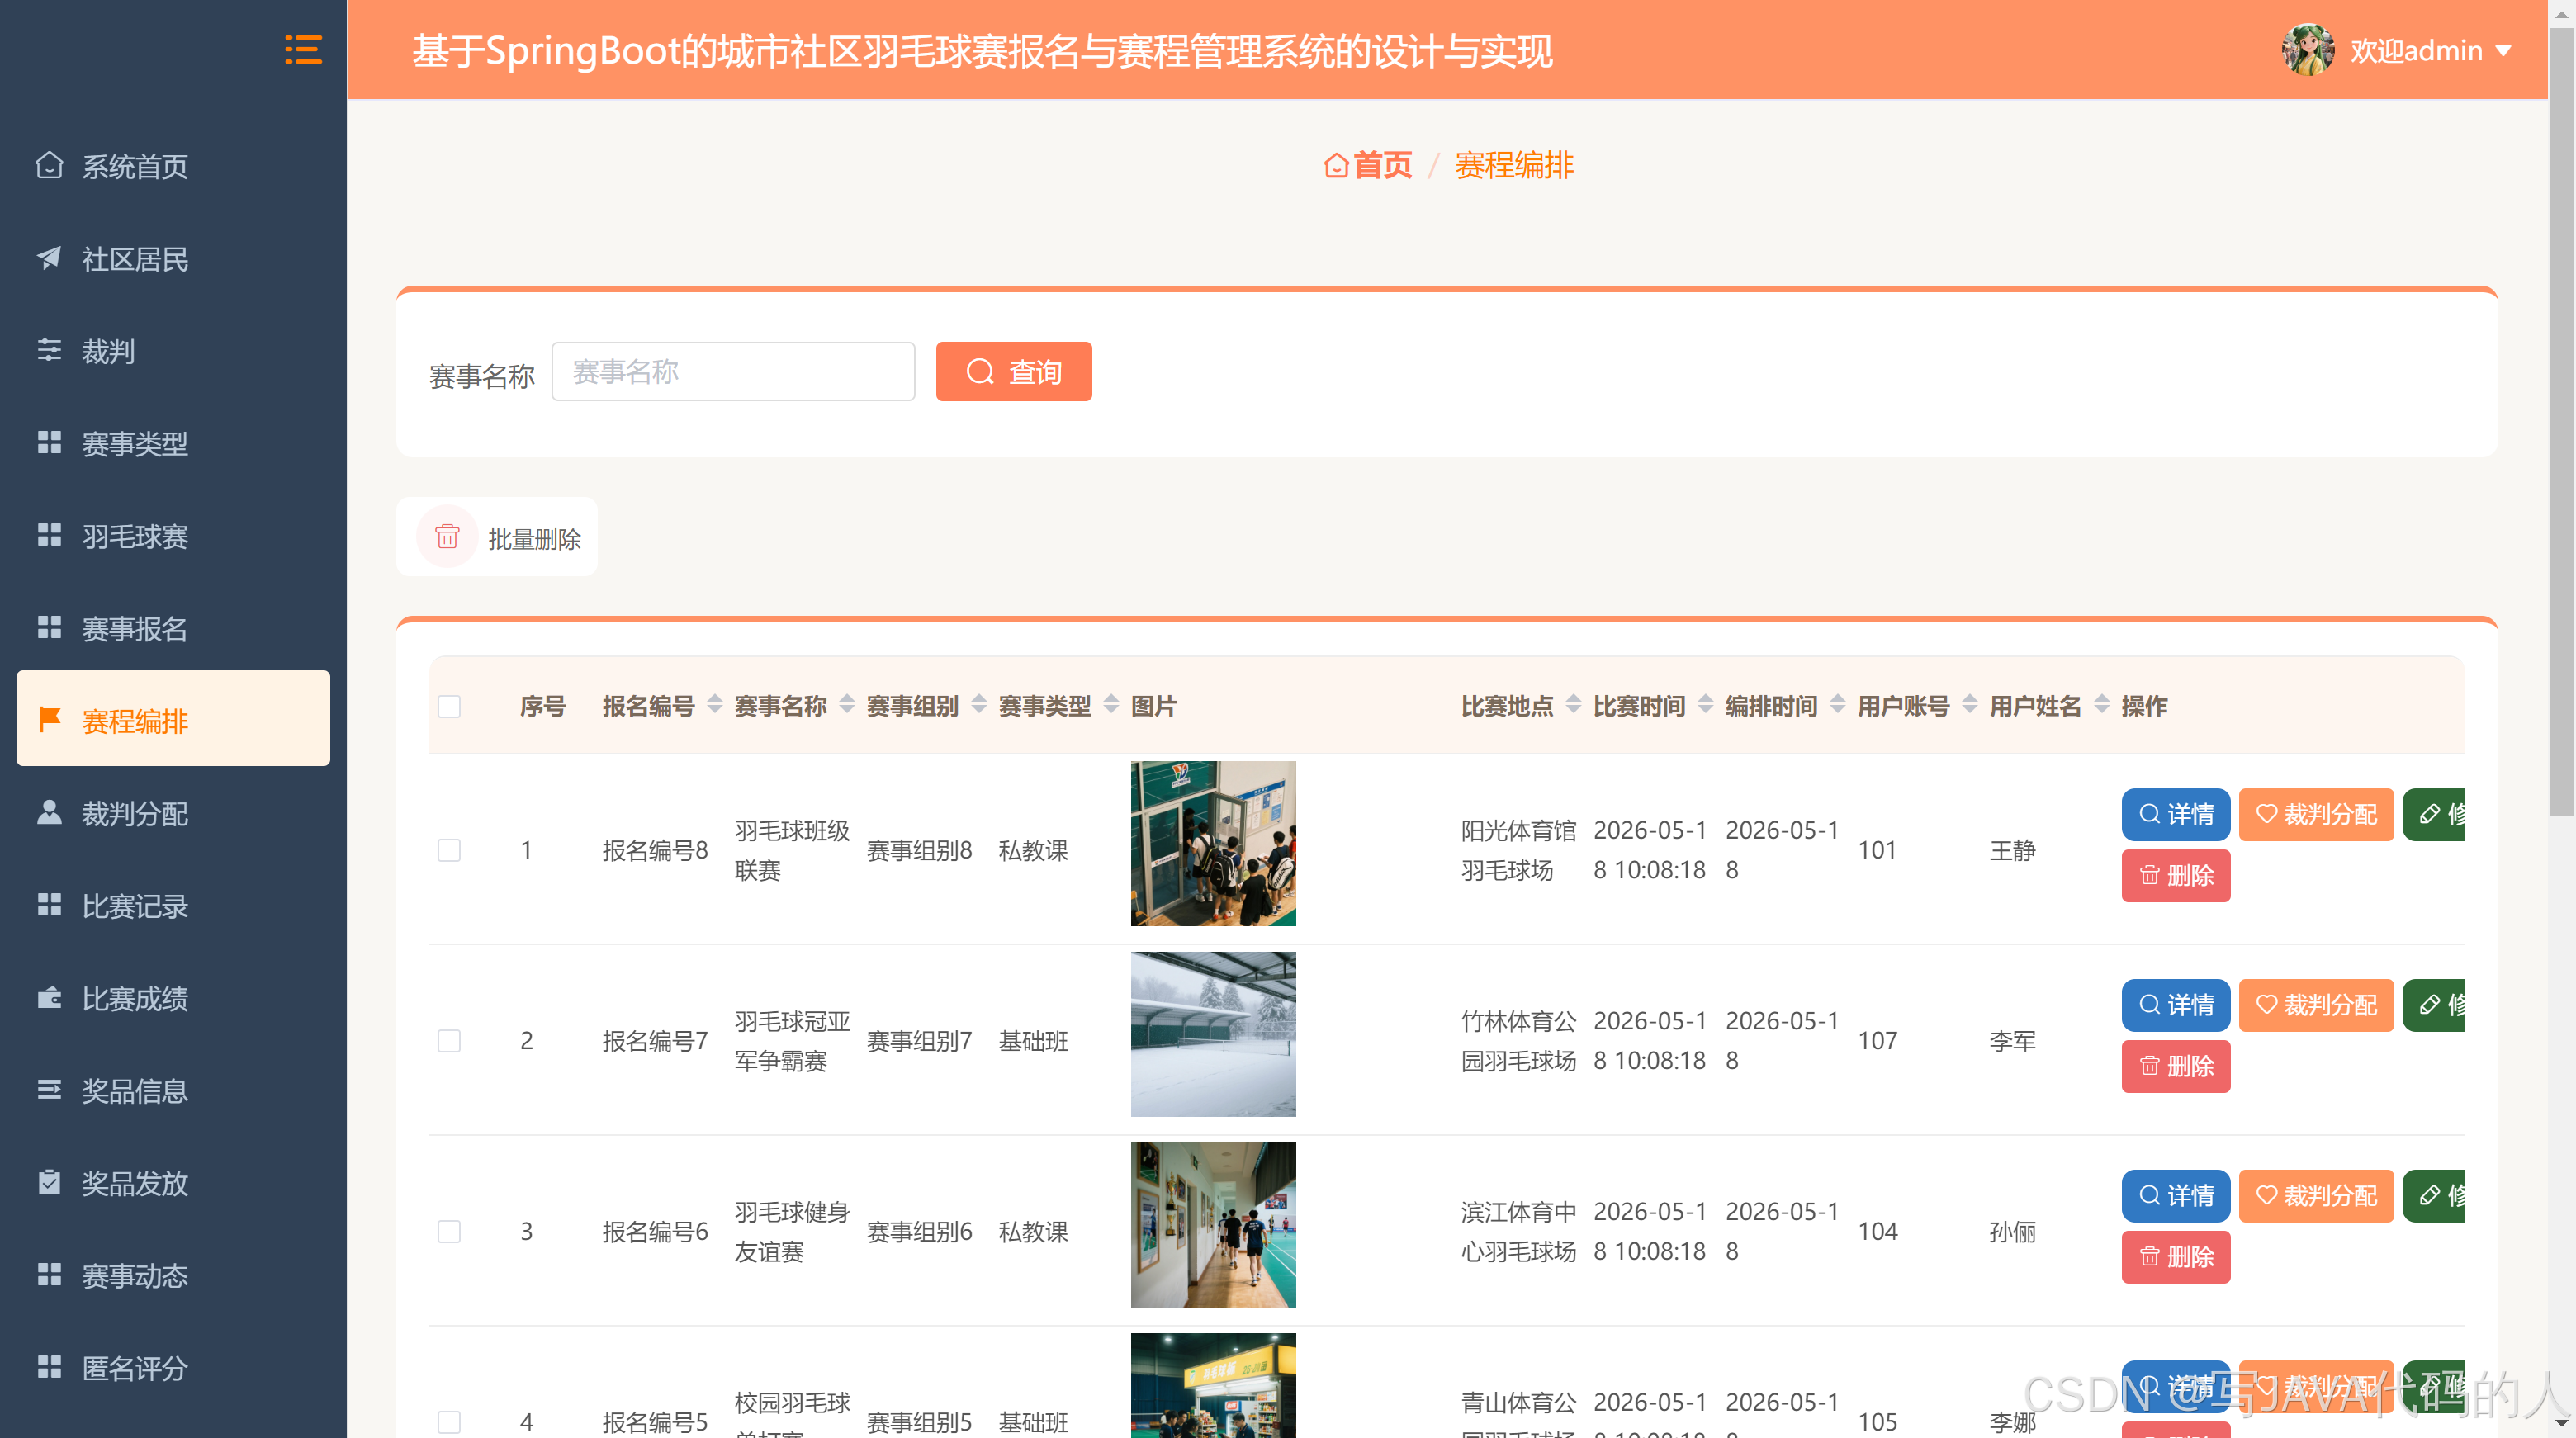Open the 赛事报名 menu item
Image resolution: width=2576 pixels, height=1438 pixels.
point(173,628)
